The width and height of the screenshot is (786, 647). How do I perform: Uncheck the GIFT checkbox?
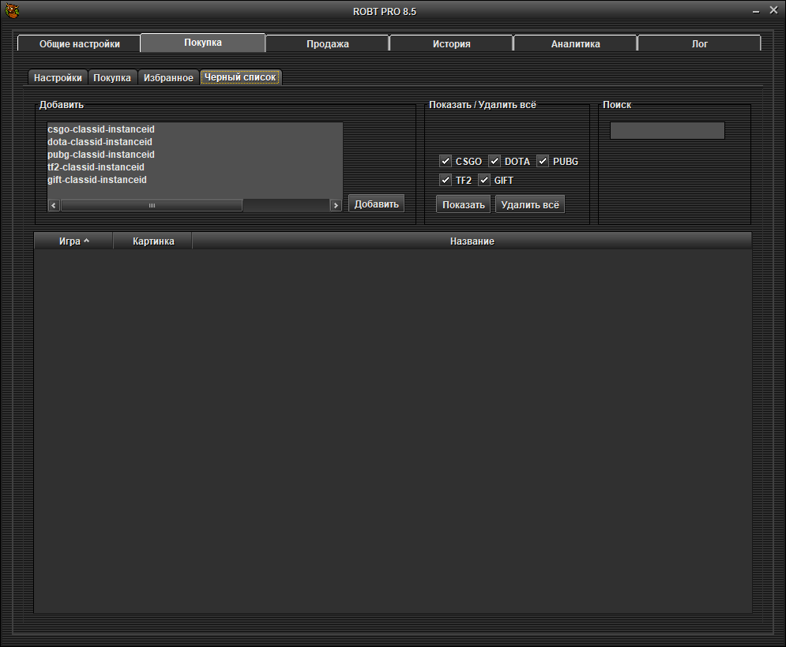484,180
